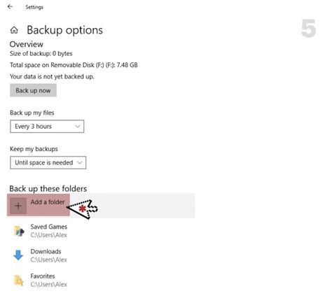Click the plus icon for Add a folder
The width and height of the screenshot is (332, 298).
pyautogui.click(x=18, y=206)
